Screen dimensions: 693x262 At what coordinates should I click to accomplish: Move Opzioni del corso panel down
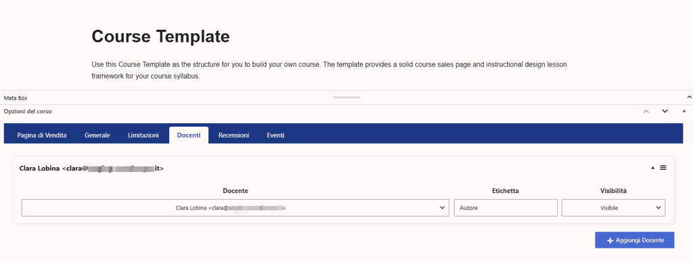(x=665, y=111)
